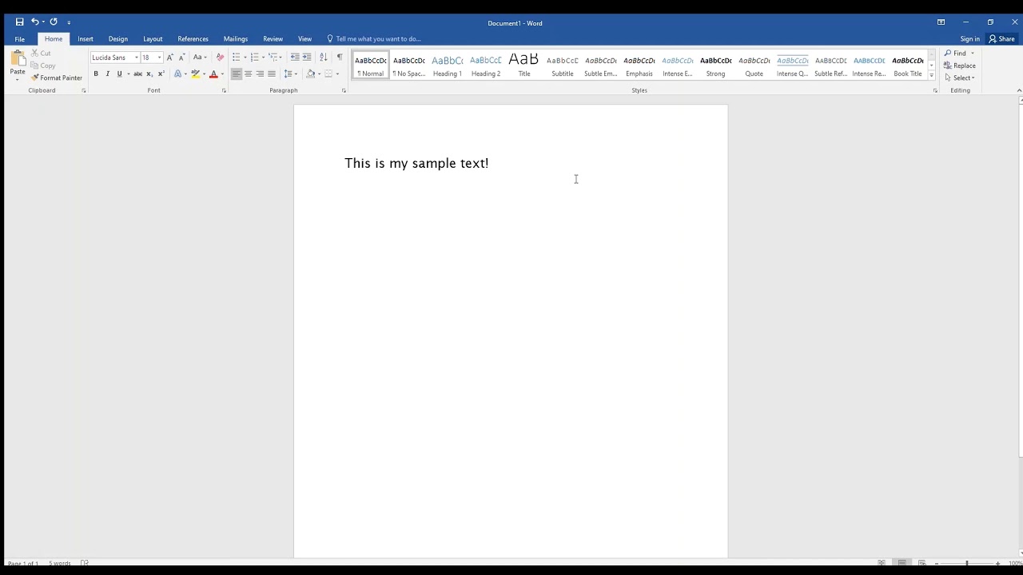Click the Paste clipboard icon

(x=18, y=59)
